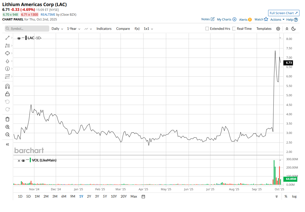Select the geometric shapes drawing tool

(x=7, y=53)
